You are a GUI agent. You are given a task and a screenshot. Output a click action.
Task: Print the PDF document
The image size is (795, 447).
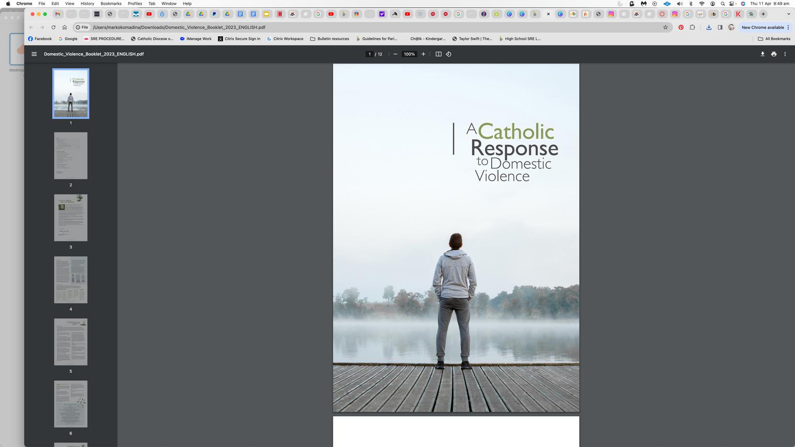click(x=774, y=54)
